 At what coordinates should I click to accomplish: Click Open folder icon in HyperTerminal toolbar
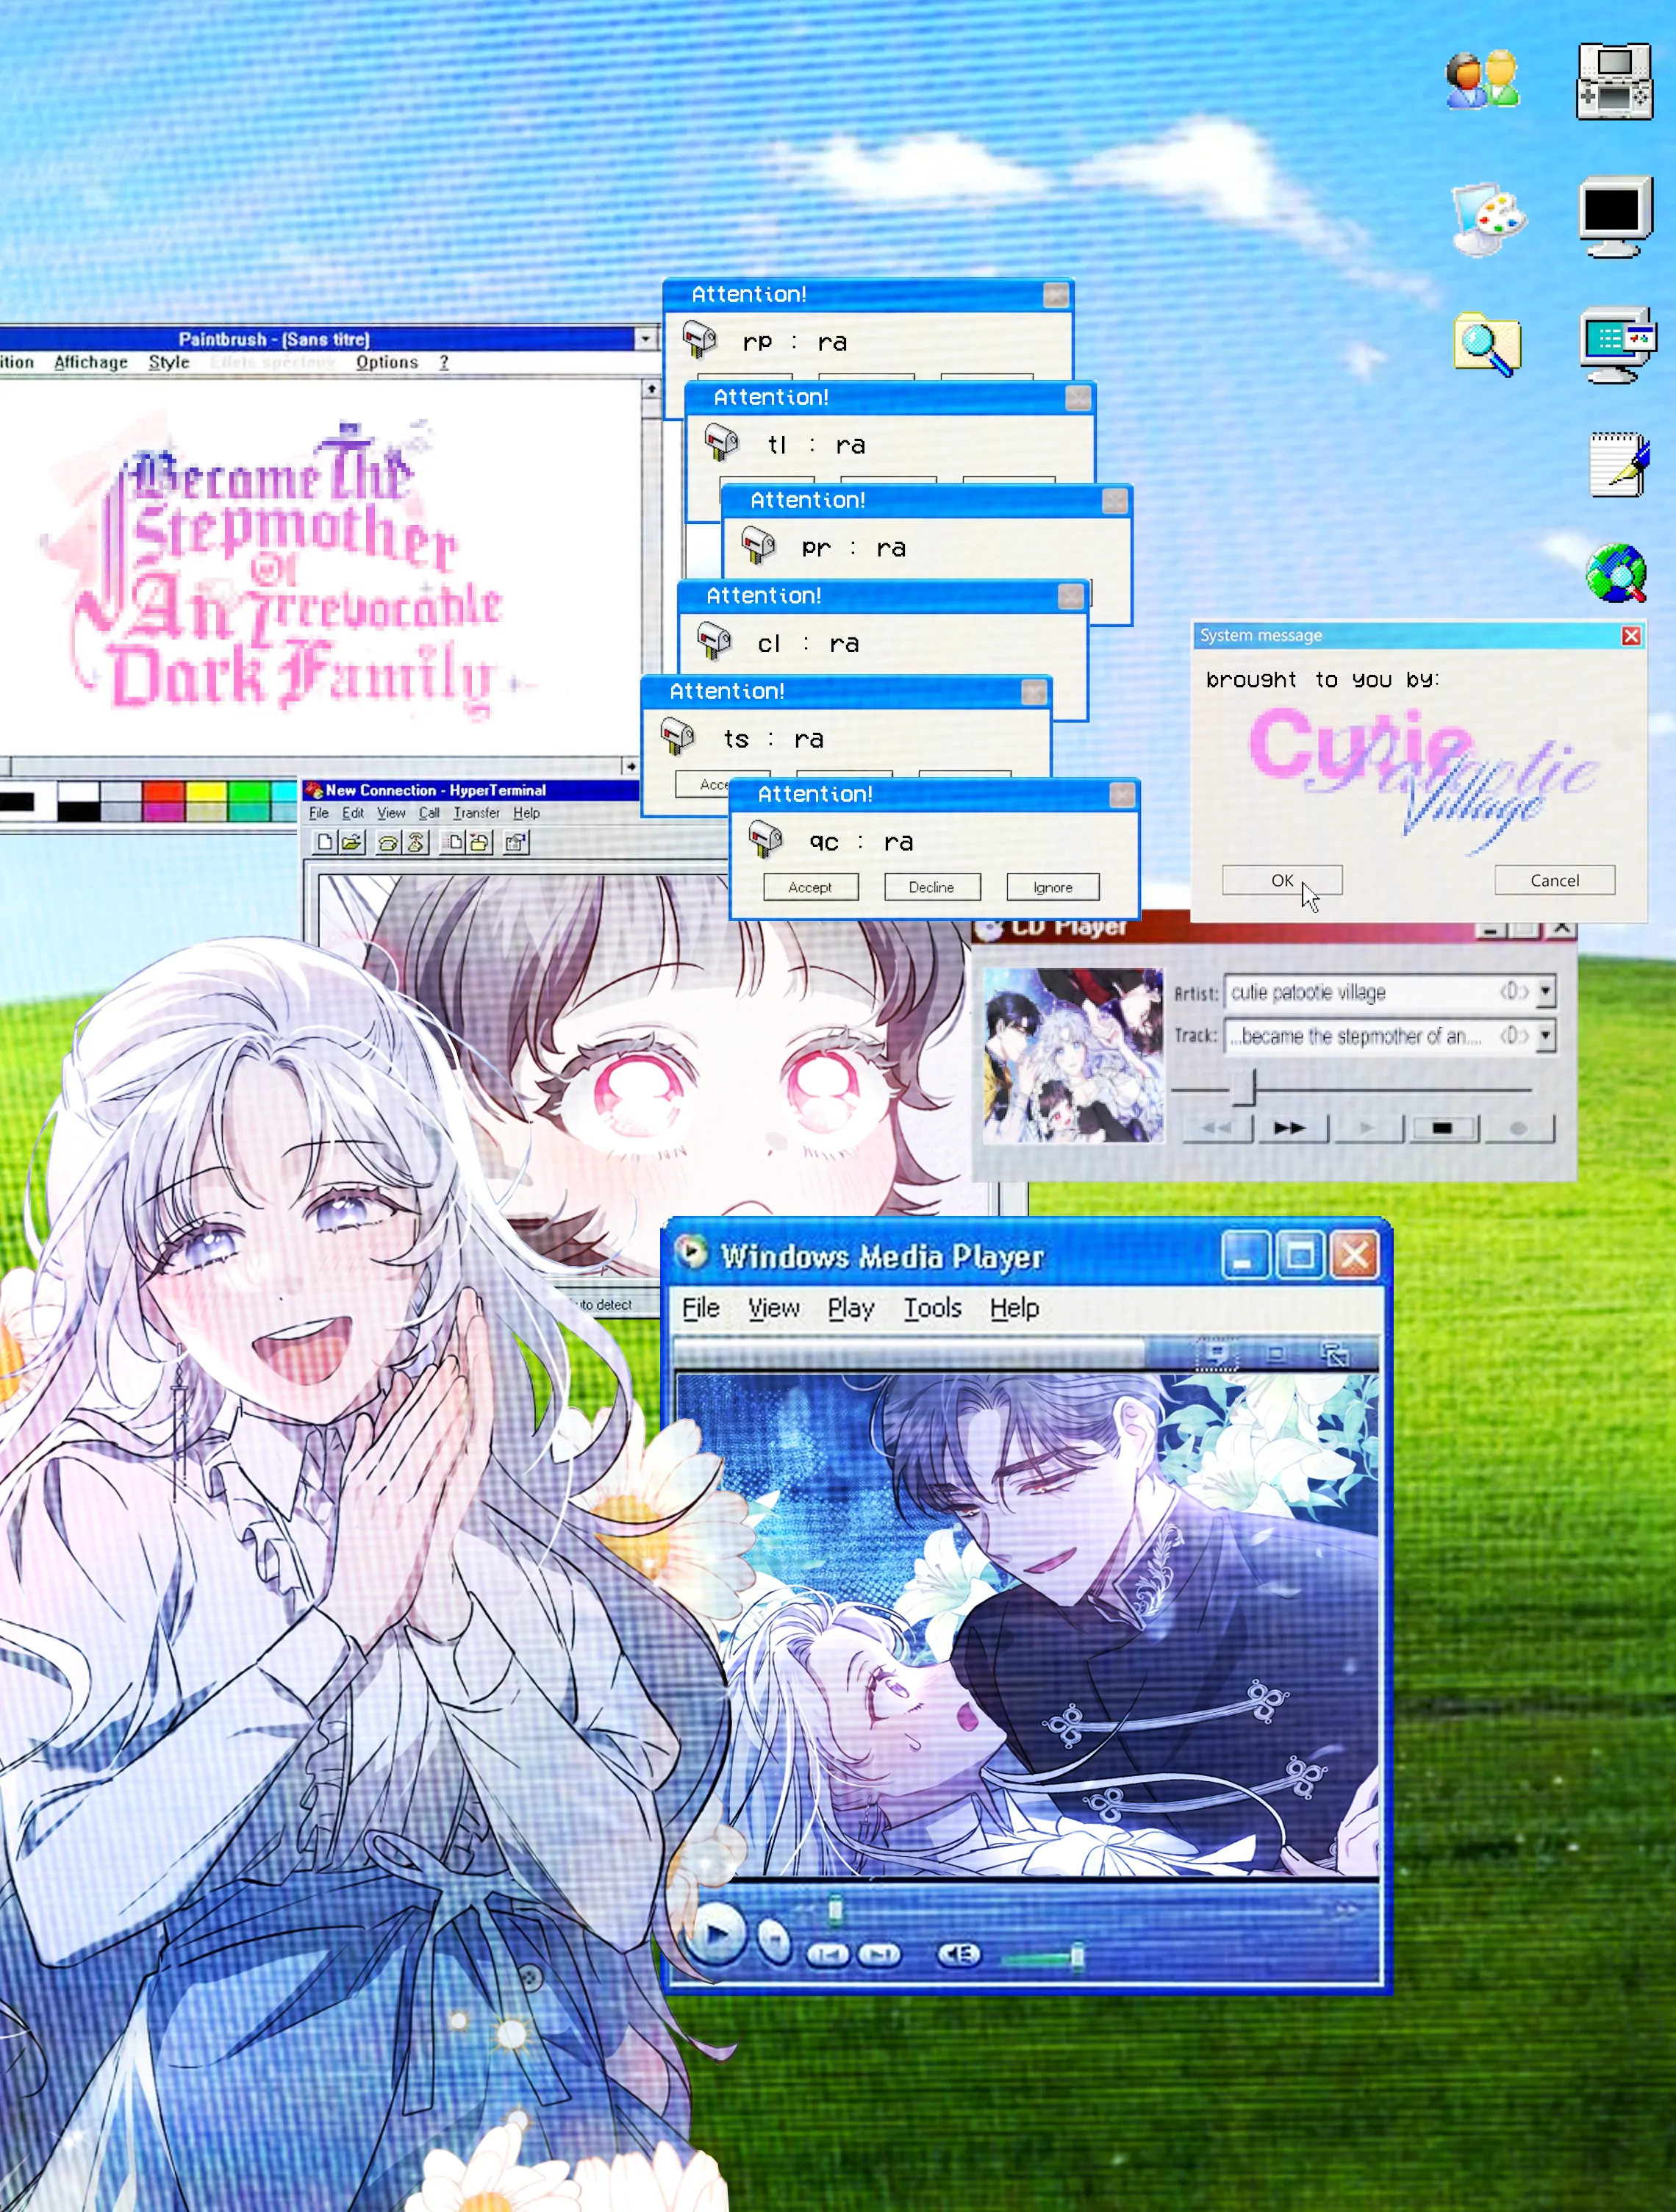click(351, 842)
